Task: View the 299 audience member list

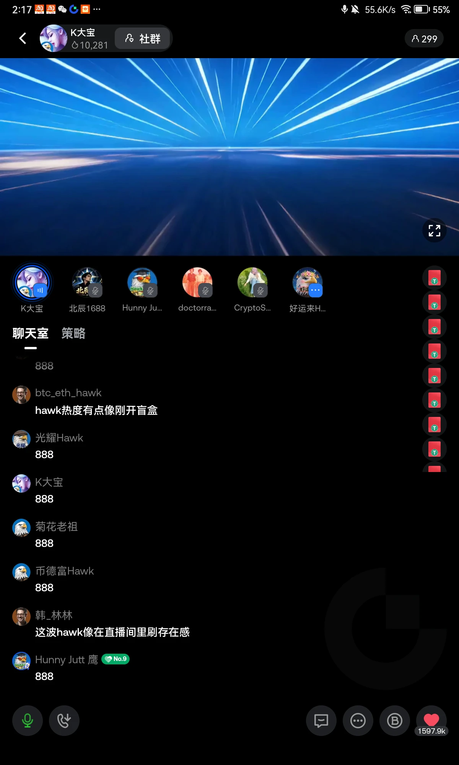Action: coord(424,39)
